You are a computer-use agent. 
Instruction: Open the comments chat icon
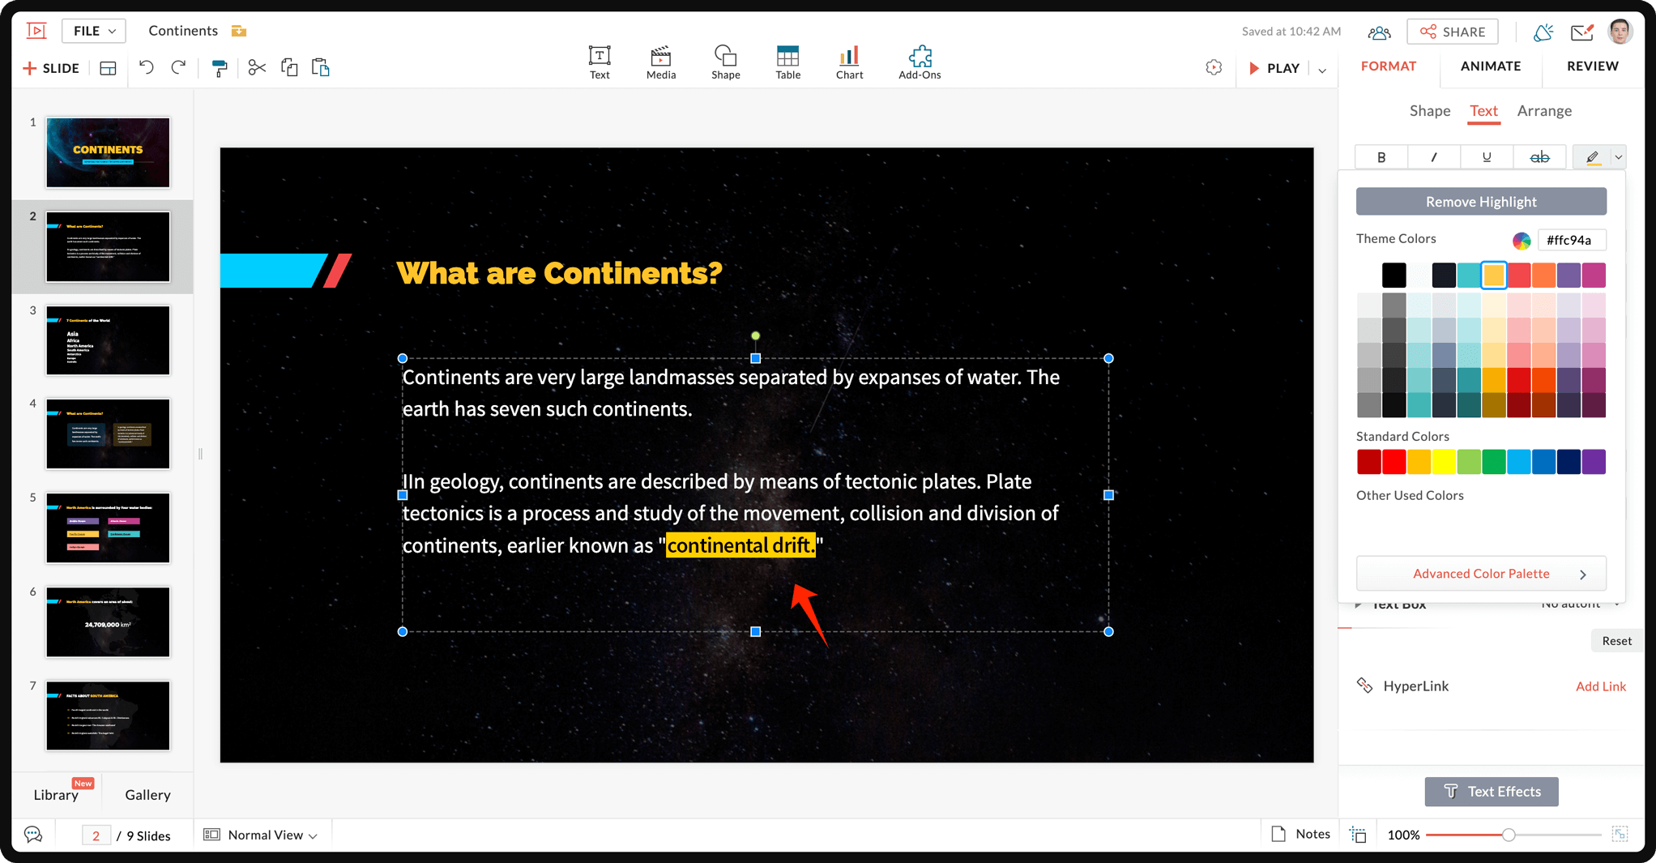[33, 835]
